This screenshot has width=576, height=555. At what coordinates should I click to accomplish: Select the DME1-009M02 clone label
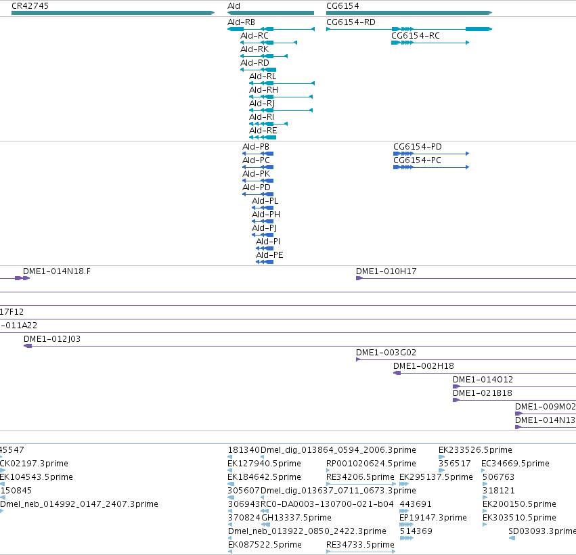click(545, 407)
